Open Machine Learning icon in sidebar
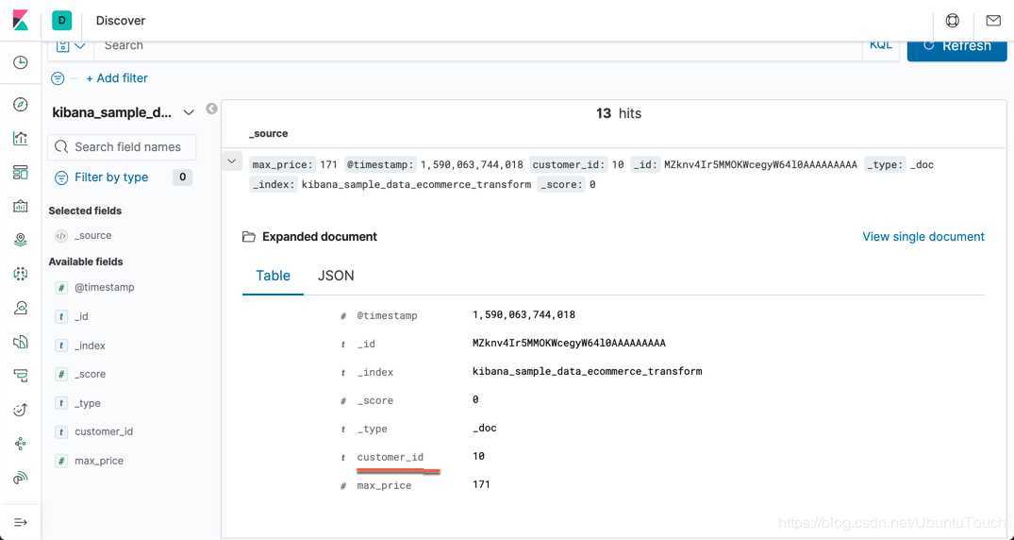The image size is (1014, 540). pyautogui.click(x=21, y=274)
